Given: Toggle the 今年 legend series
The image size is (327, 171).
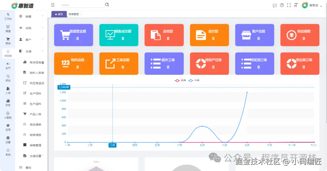Looking at the screenshot, I should tap(194, 80).
